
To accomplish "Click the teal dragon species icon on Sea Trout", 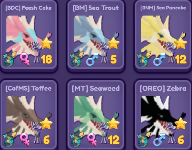I will 77,59.
